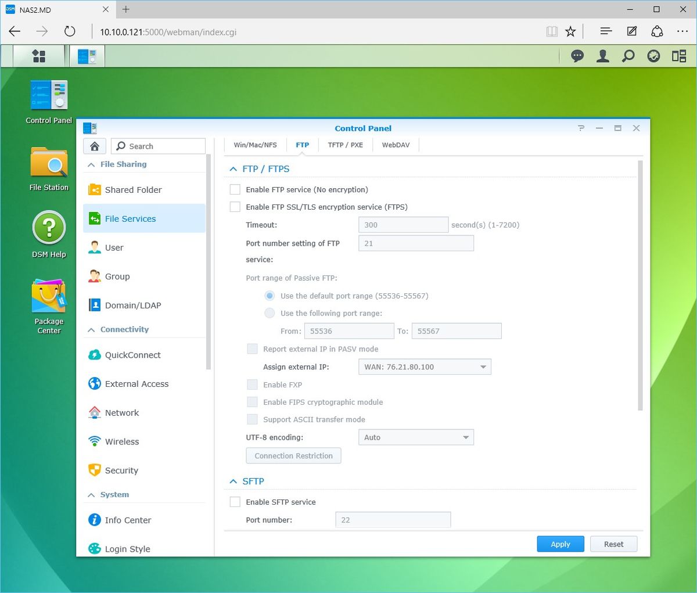Open the widgets panel icon
This screenshot has height=593, width=697.
[679, 56]
